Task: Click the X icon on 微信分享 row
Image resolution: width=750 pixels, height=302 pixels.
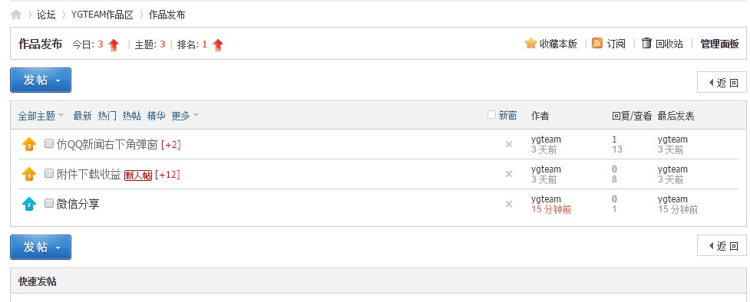Action: pos(509,204)
